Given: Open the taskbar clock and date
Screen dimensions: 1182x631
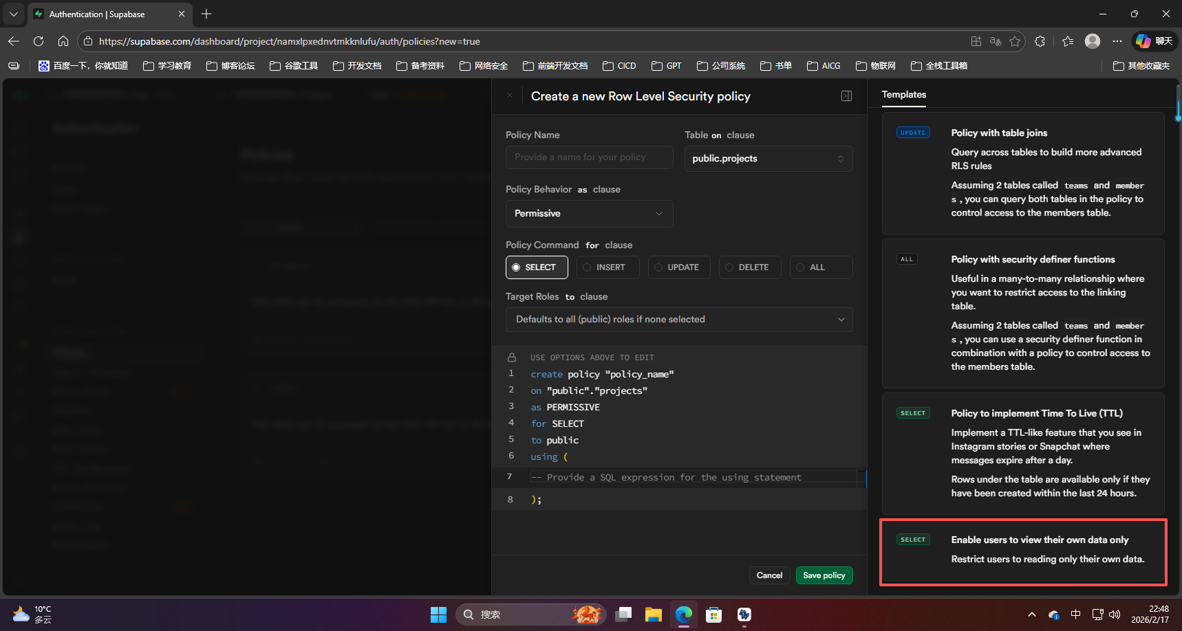Looking at the screenshot, I should point(1150,615).
